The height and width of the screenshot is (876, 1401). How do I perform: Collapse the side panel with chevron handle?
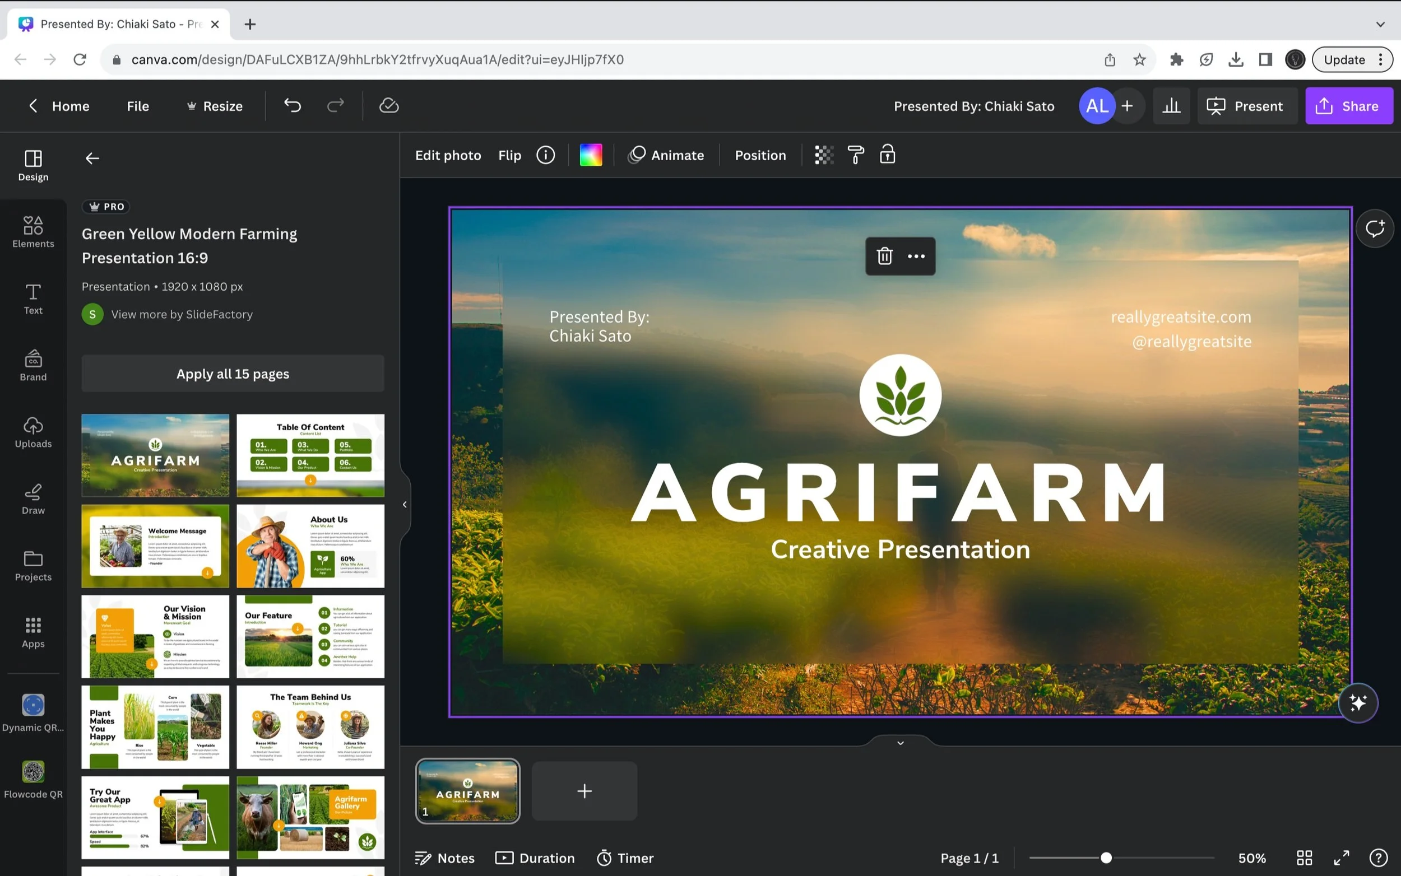pyautogui.click(x=405, y=504)
